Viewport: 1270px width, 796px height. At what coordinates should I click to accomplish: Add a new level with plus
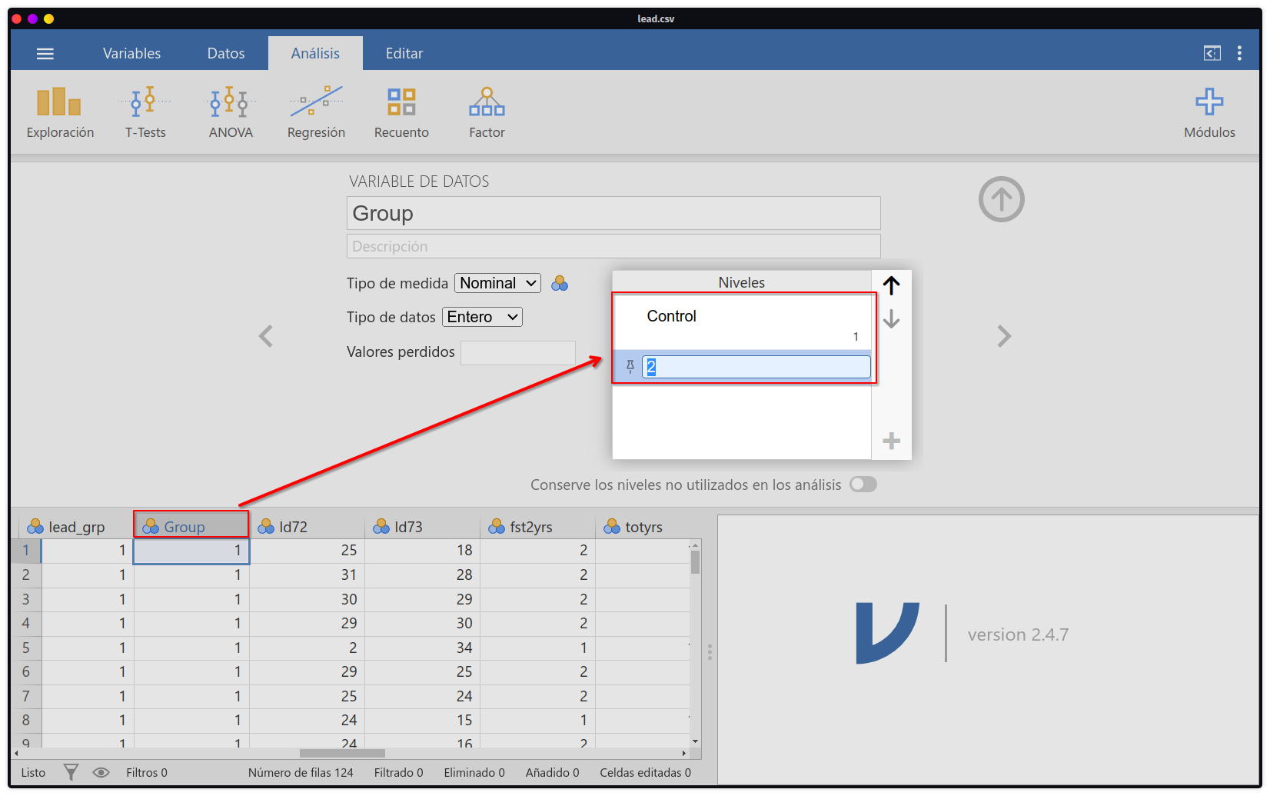point(891,441)
